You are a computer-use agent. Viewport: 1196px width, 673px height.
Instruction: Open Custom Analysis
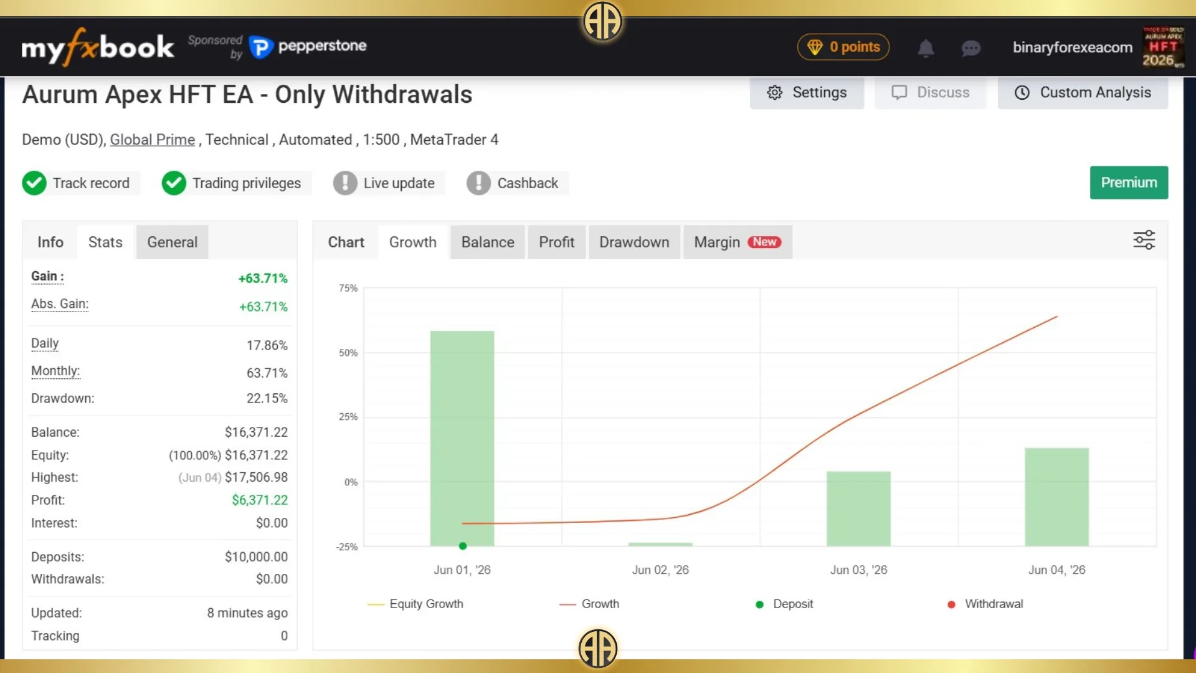[x=1083, y=92]
